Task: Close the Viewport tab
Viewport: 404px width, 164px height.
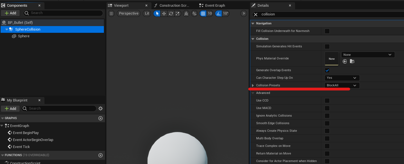Action: (x=146, y=5)
